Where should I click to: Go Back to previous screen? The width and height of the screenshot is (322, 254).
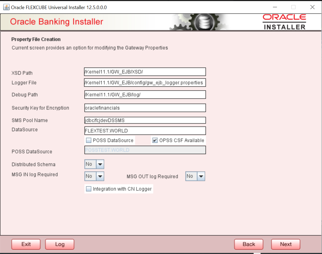click(x=249, y=244)
